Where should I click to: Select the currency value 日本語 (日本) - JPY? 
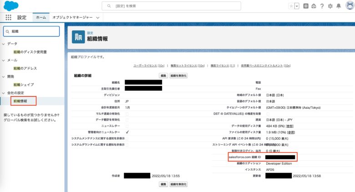pyautogui.click(x=279, y=120)
